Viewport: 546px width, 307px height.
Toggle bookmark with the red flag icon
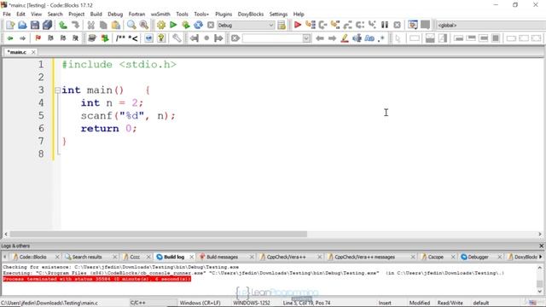coord(38,38)
